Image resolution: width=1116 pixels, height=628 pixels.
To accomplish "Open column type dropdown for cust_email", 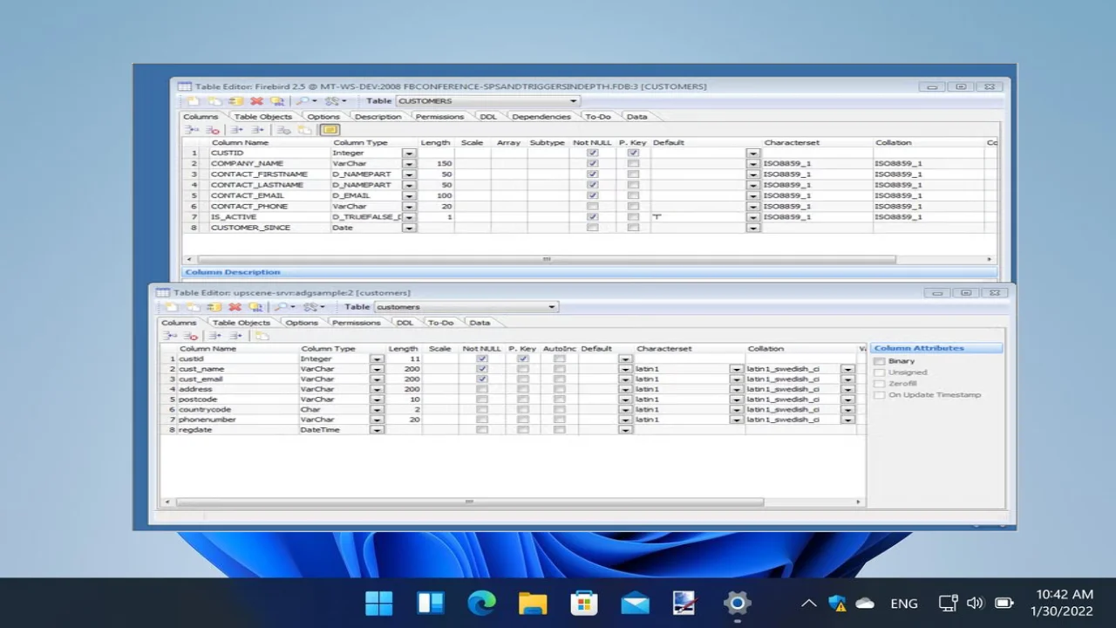I will coord(377,379).
